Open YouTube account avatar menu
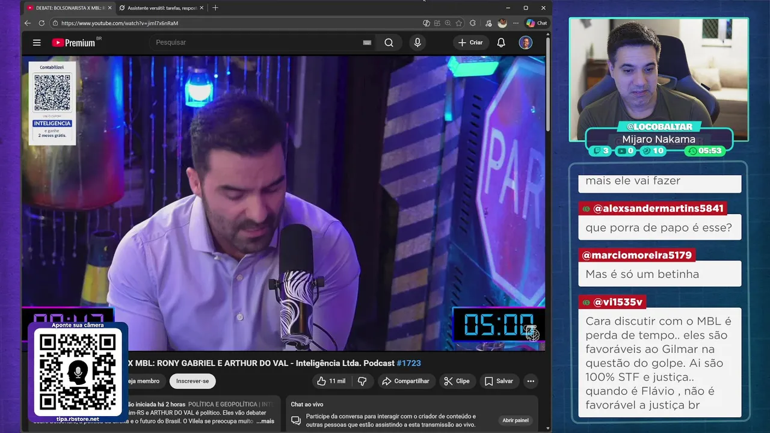 pos(526,43)
